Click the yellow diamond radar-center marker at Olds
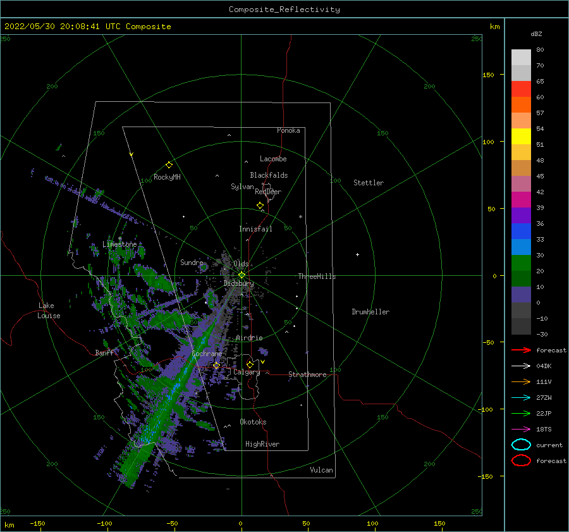The image size is (569, 532). coord(242,275)
